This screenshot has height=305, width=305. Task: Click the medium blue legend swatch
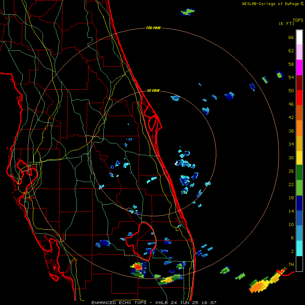tap(299, 218)
